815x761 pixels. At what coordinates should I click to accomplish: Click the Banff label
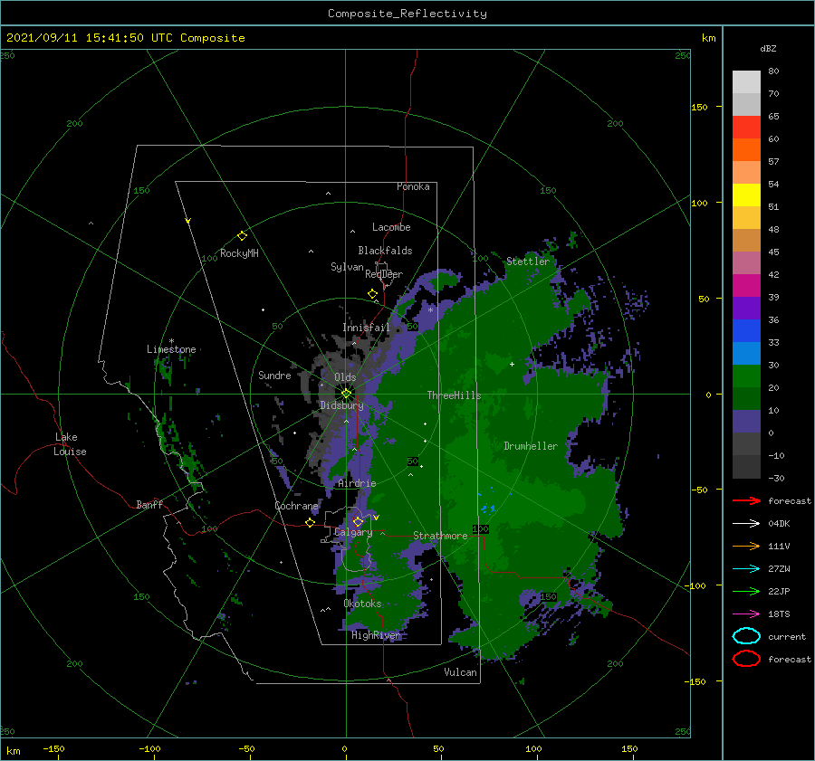point(149,504)
